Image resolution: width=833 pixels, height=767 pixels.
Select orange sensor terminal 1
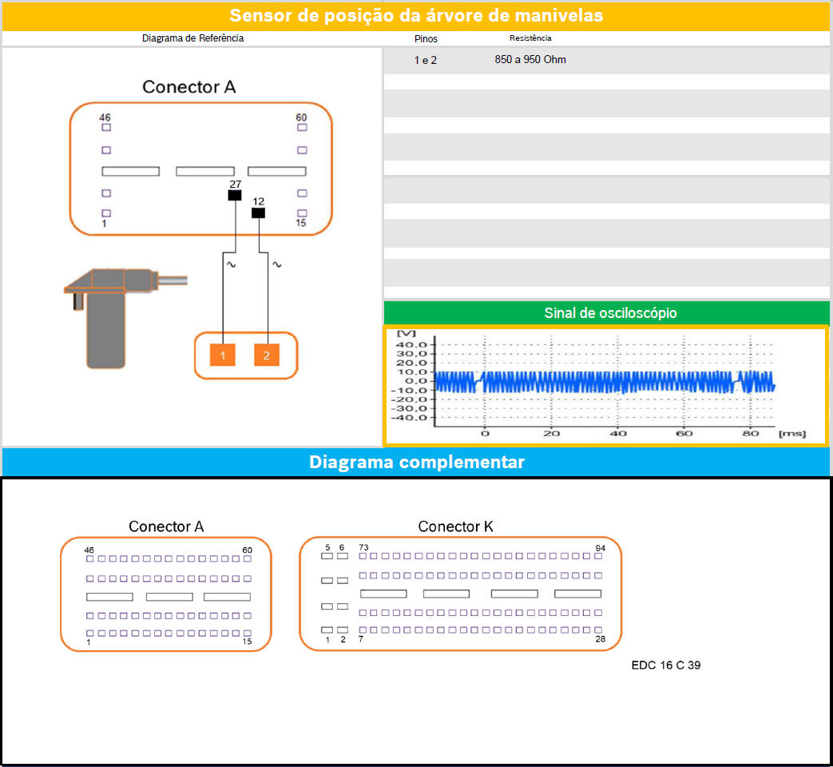(x=223, y=354)
